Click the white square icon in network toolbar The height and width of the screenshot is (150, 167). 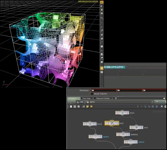click(x=71, y=107)
